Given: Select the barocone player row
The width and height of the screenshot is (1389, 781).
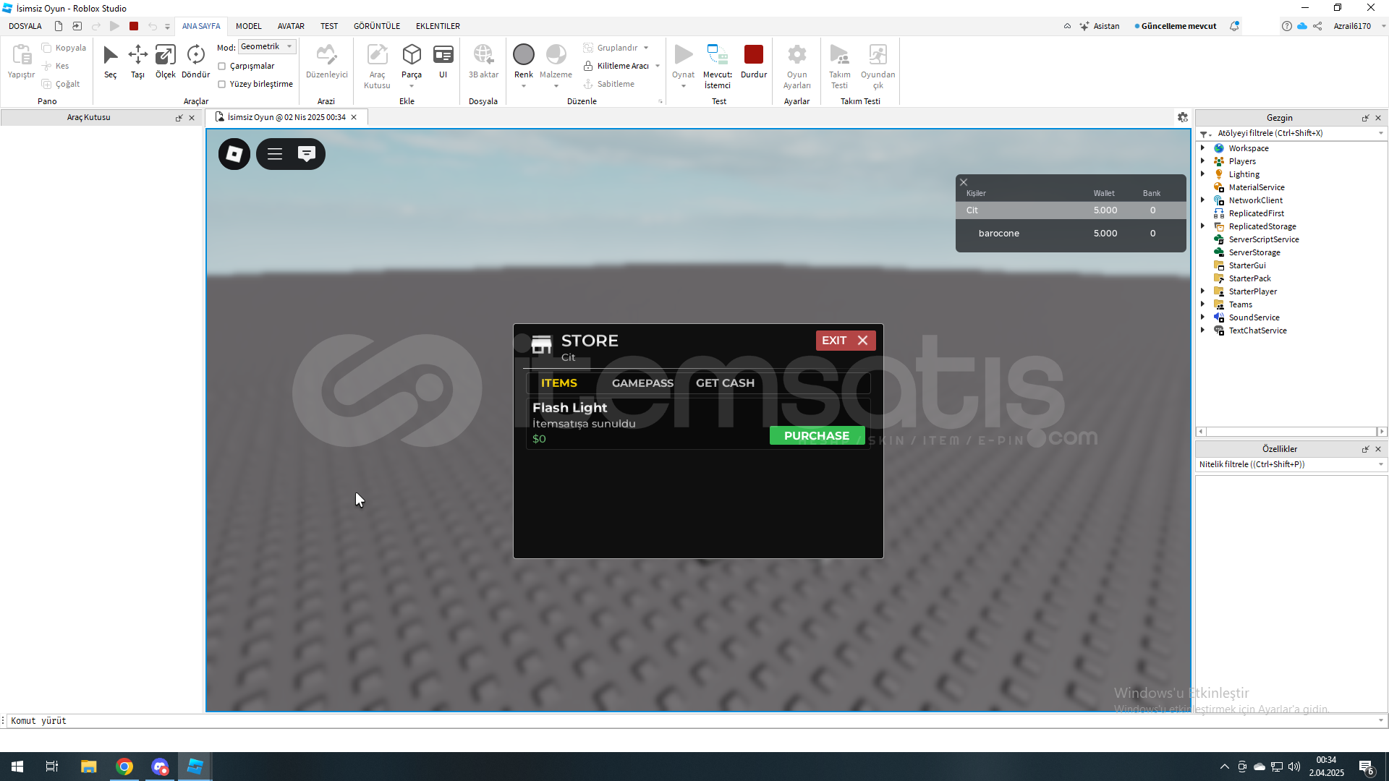Looking at the screenshot, I should point(1071,234).
